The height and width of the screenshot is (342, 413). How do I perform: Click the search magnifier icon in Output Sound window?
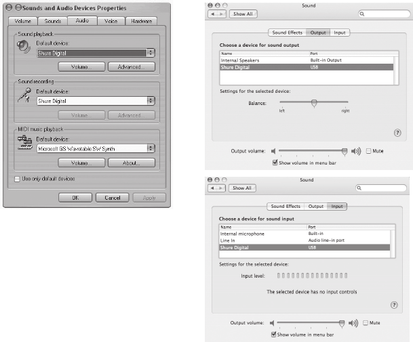(x=362, y=14)
